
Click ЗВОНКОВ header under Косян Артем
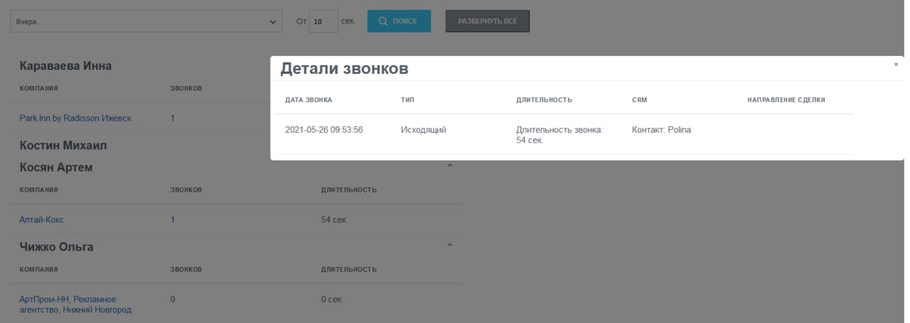(186, 190)
